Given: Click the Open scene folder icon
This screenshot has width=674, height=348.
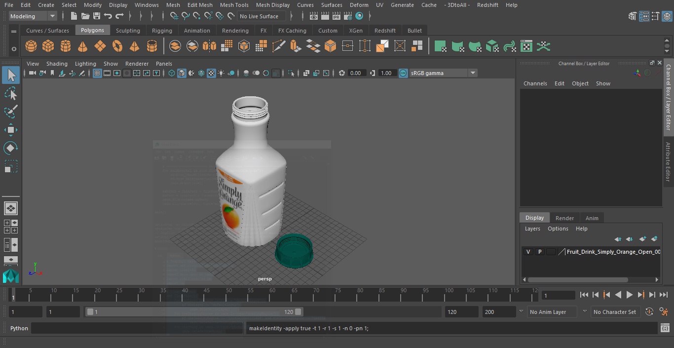Looking at the screenshot, I should (85, 16).
